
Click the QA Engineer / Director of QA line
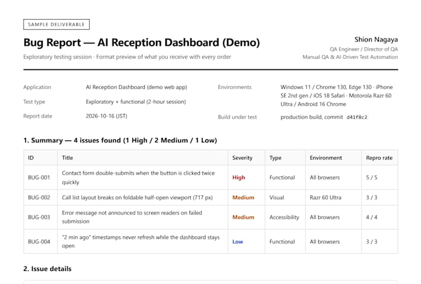pos(363,49)
